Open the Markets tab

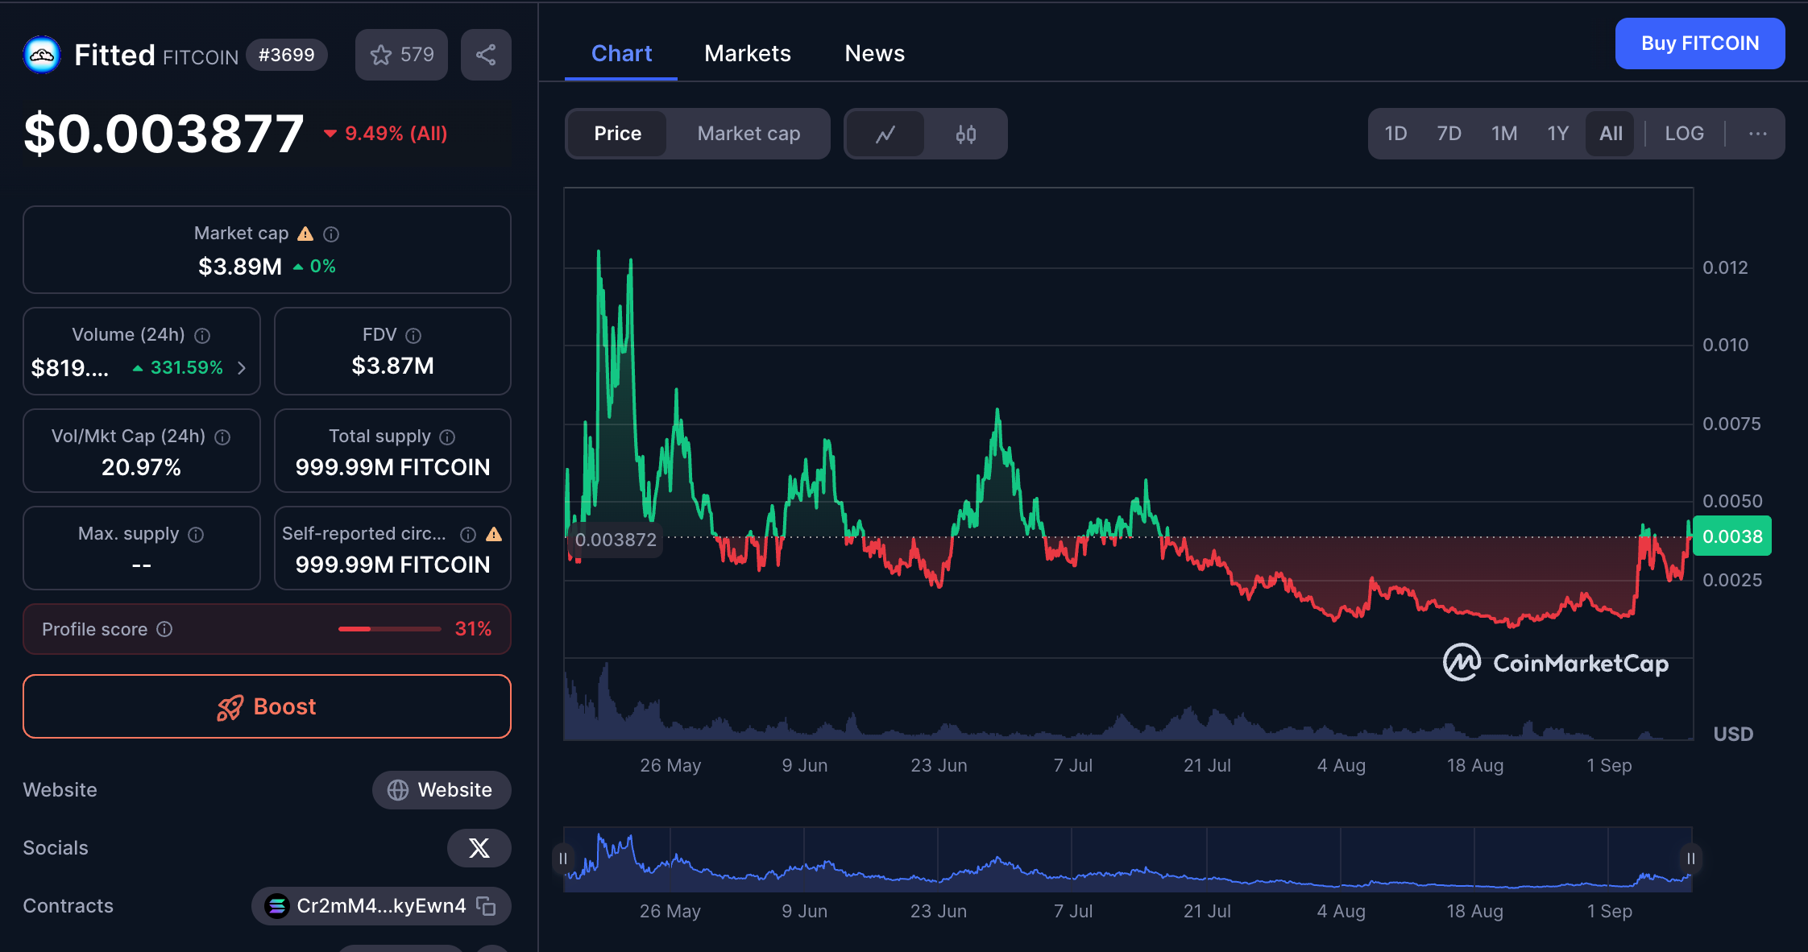(x=747, y=54)
